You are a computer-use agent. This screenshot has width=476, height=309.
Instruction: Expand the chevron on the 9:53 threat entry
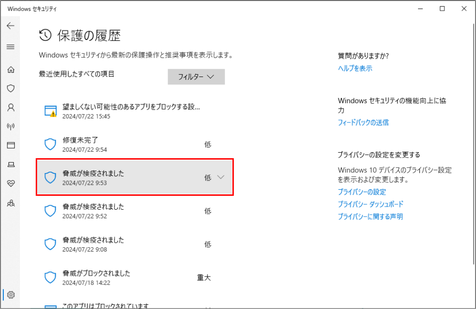(221, 177)
